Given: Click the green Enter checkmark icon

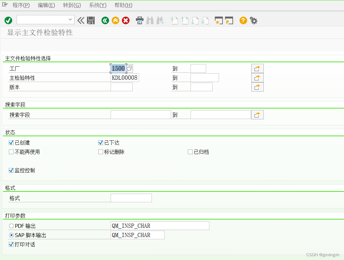Looking at the screenshot, I should click(8, 20).
